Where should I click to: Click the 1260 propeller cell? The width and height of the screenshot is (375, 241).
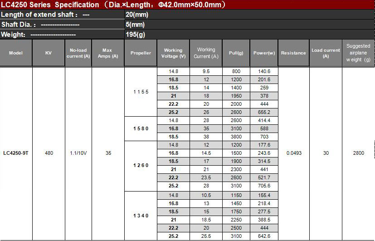[x=141, y=165]
